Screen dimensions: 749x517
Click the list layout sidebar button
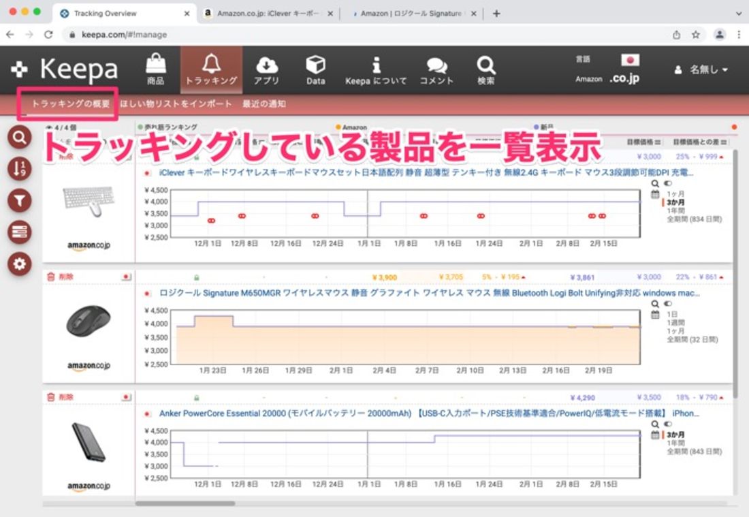coord(20,232)
